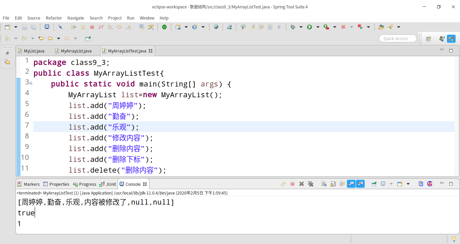
Task: Click the Relaunch icon in the toolbar
Action: pos(360,27)
